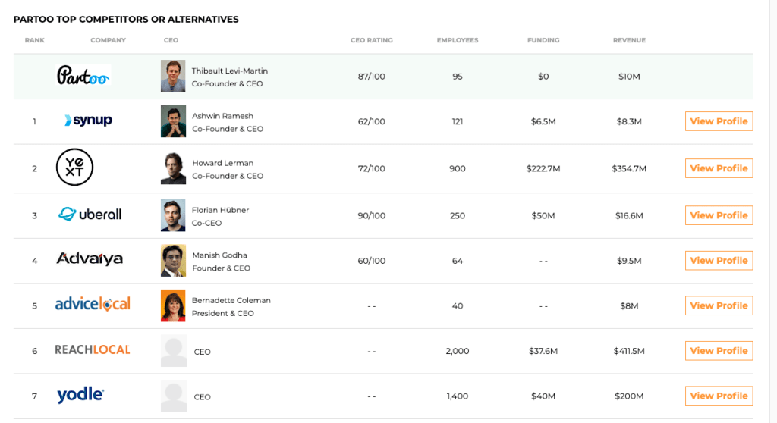This screenshot has width=777, height=423.
Task: Select the ReachLocal logo
Action: (92, 349)
